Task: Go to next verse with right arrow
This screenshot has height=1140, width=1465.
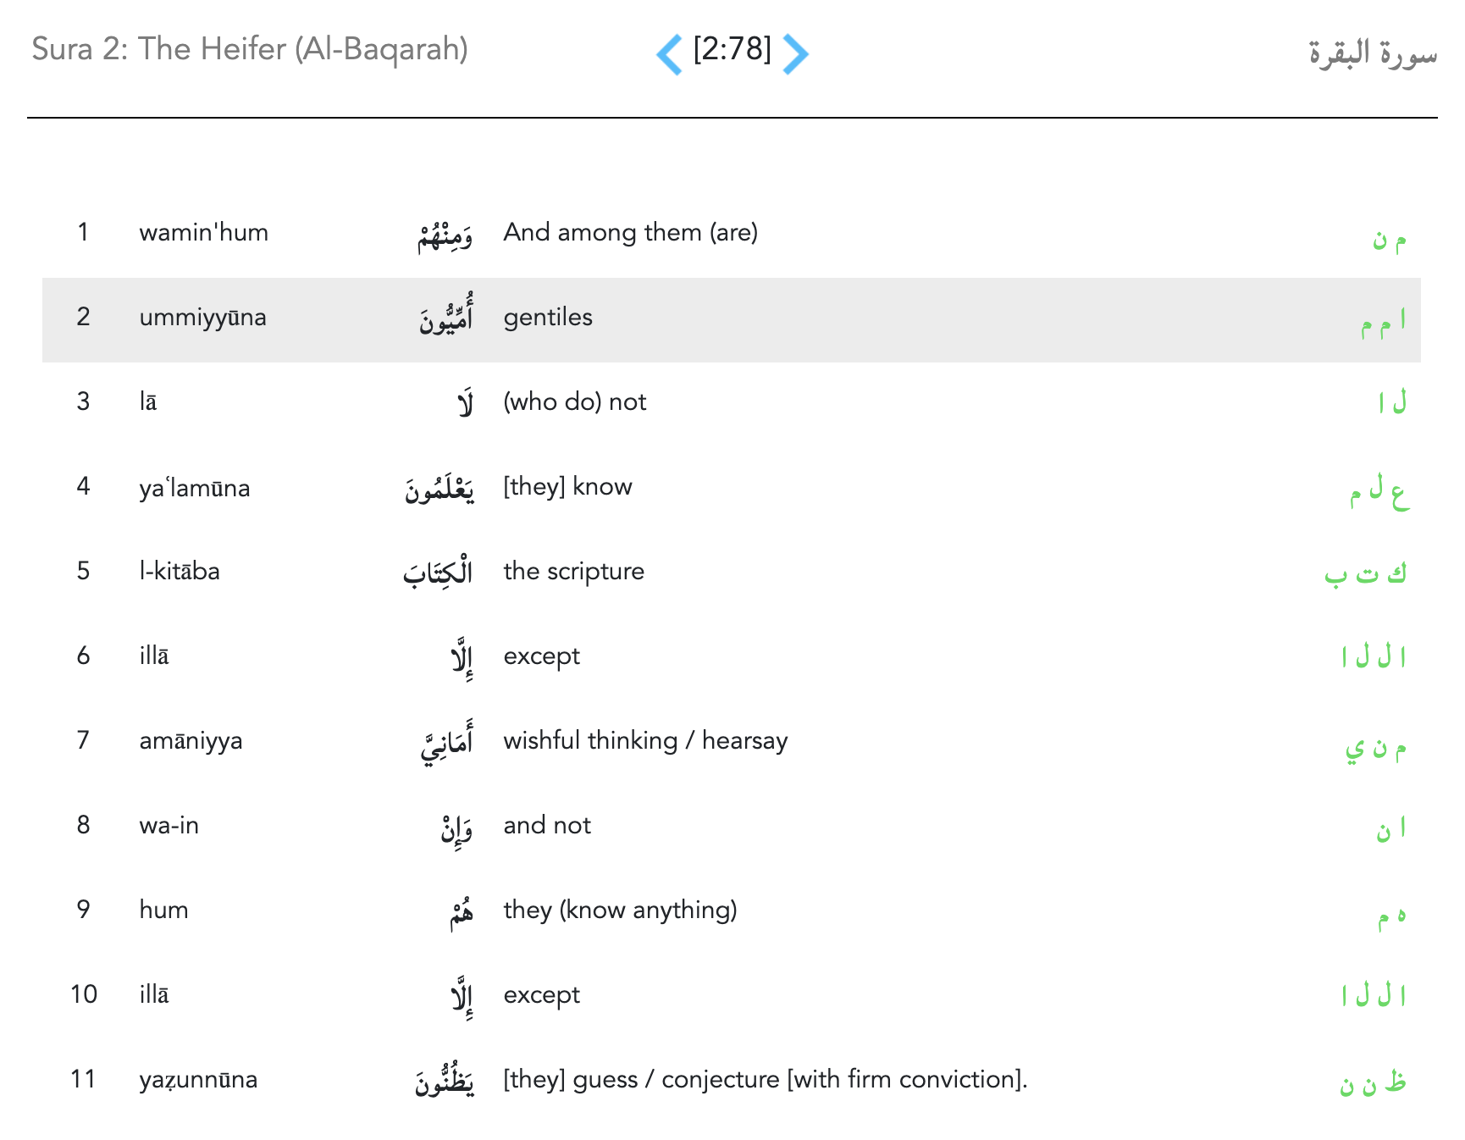Action: [x=795, y=54]
